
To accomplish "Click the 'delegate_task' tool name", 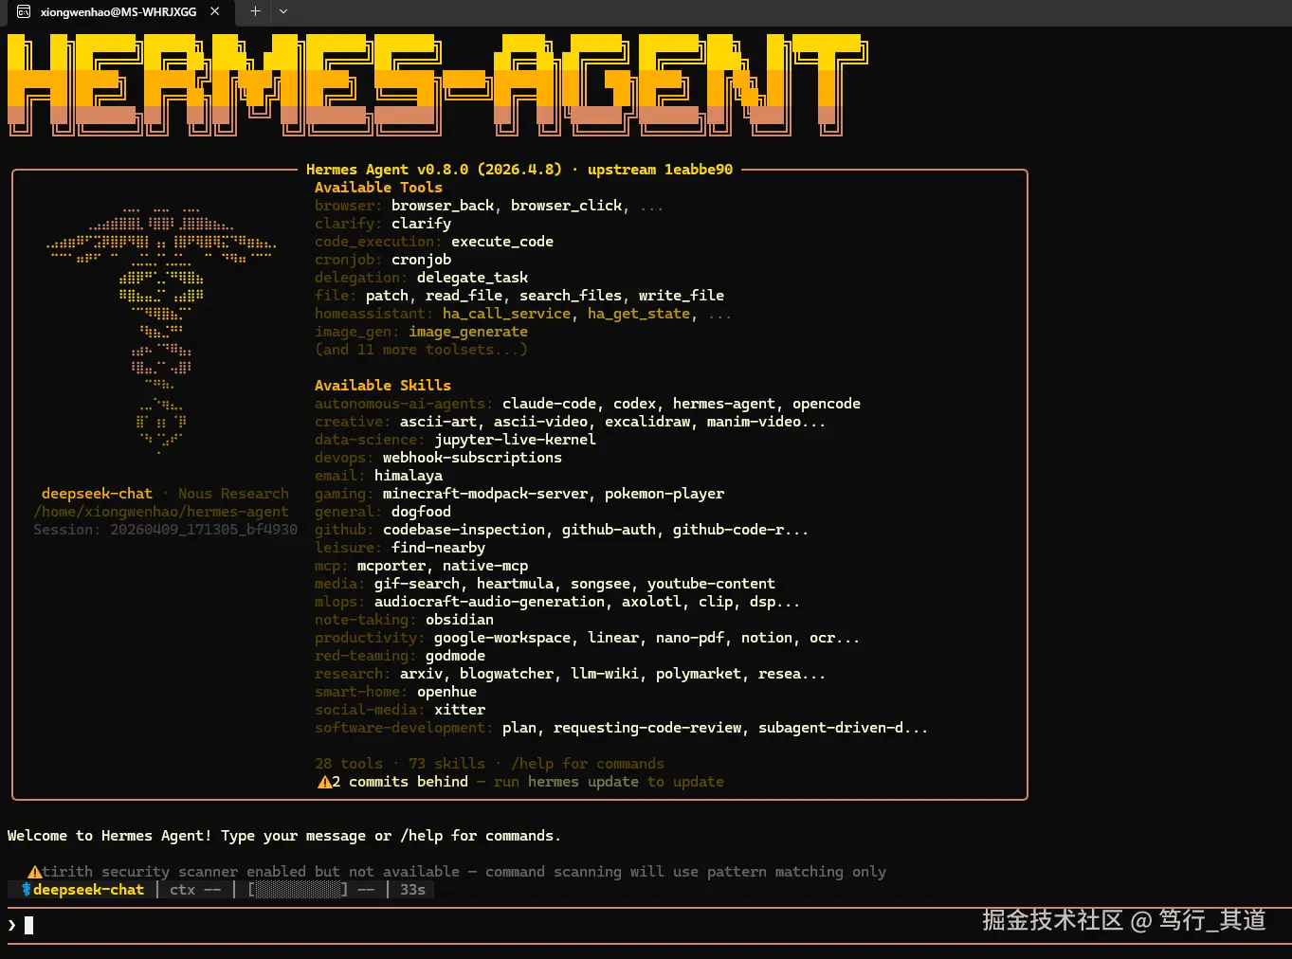I will (x=472, y=278).
